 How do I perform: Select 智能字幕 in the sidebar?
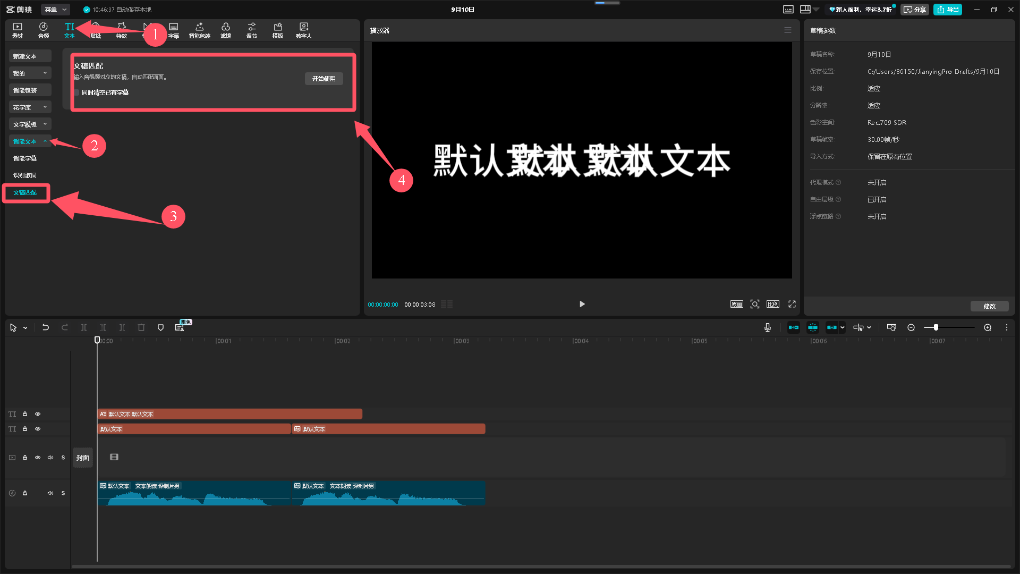click(x=25, y=158)
